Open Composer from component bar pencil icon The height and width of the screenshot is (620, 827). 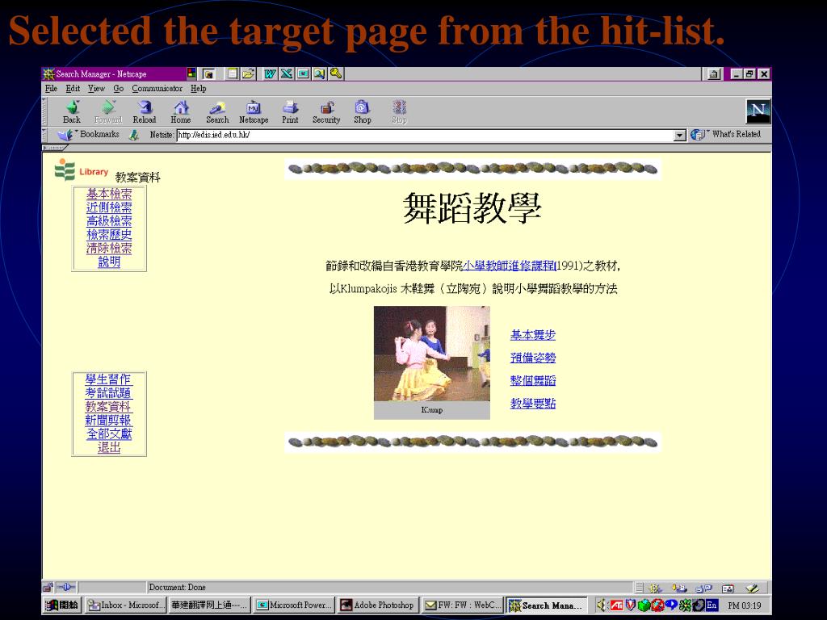(x=752, y=588)
